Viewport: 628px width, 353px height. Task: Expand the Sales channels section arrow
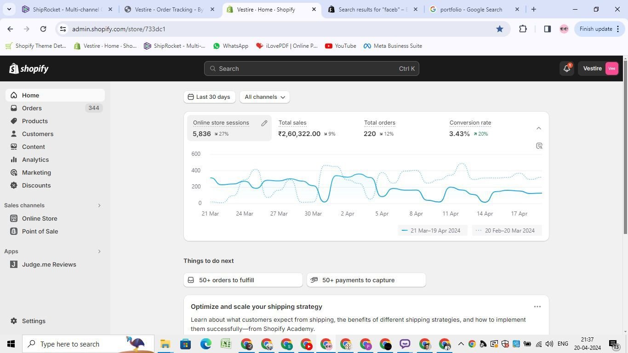point(99,205)
